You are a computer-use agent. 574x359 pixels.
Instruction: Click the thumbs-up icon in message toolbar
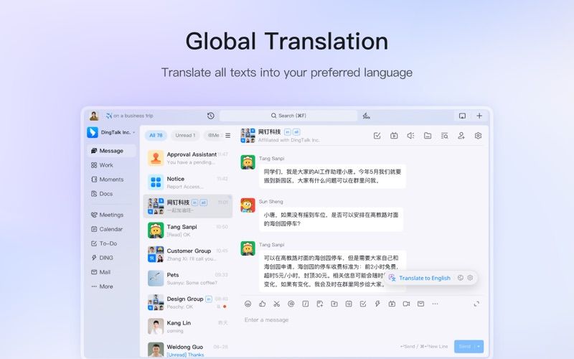point(262,304)
